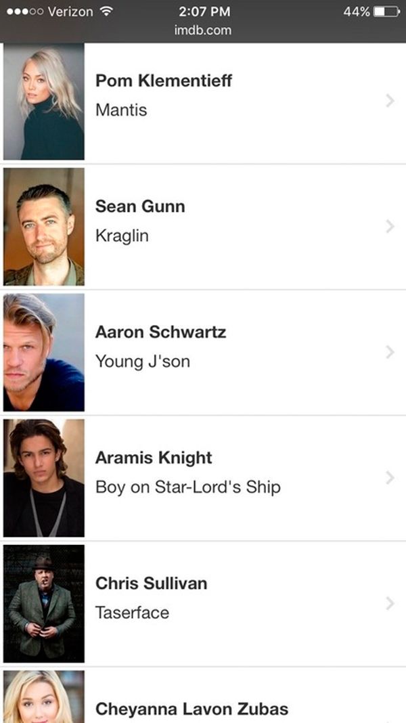
Task: Tap the chevron beside Aaron Schwartz
Action: point(390,352)
